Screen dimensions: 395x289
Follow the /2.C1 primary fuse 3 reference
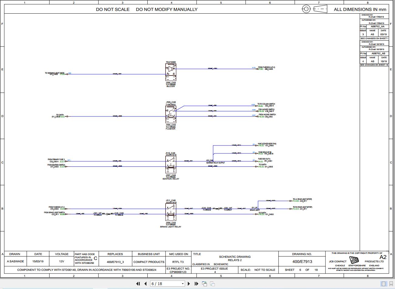click(62, 162)
